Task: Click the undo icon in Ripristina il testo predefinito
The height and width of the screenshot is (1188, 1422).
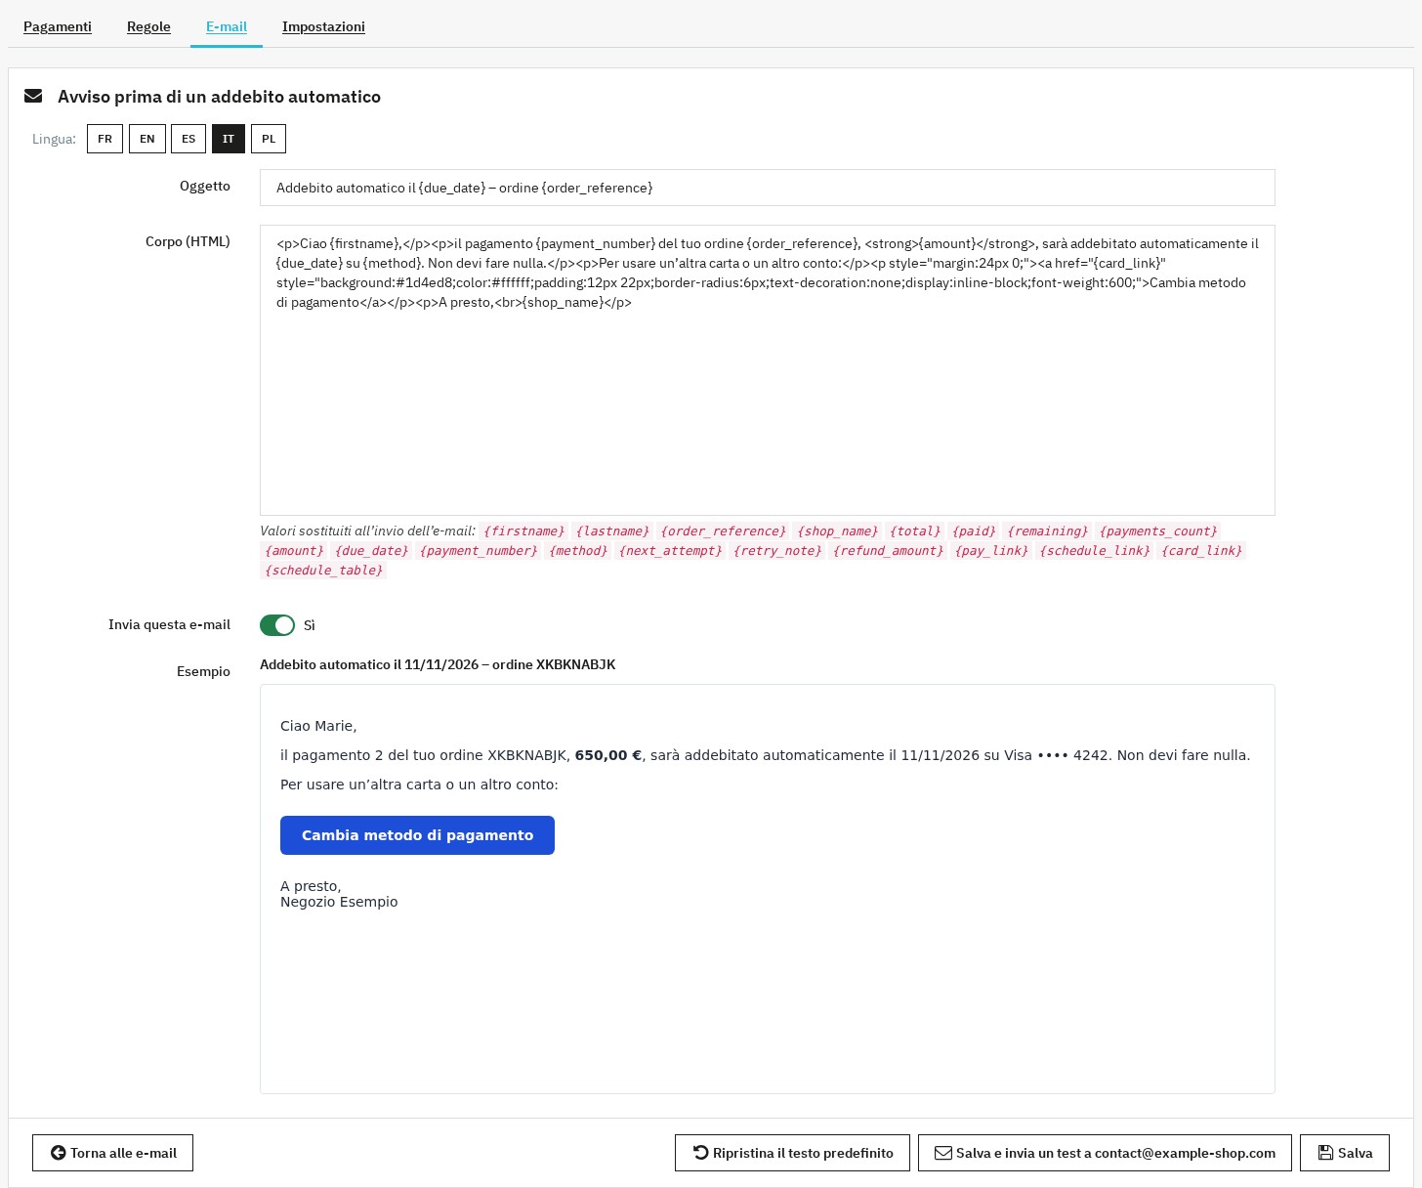Action: (x=700, y=1153)
